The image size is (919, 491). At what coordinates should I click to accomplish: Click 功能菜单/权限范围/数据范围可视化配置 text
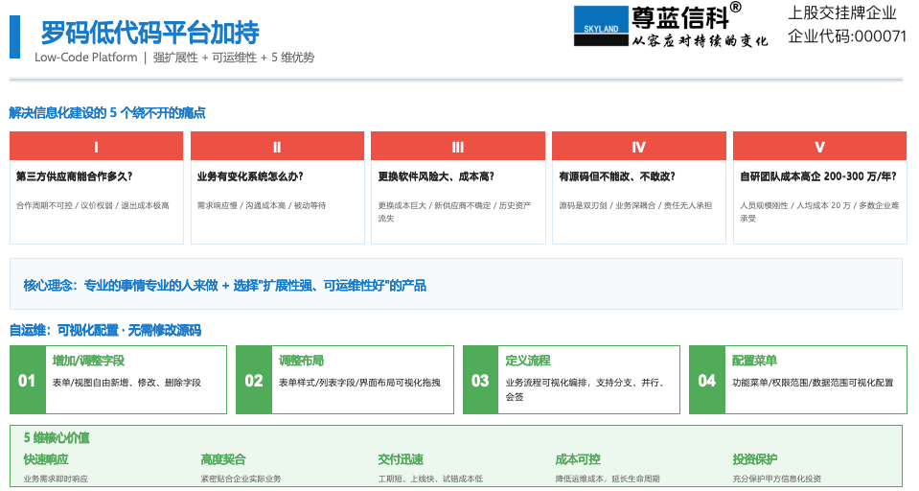pos(813,383)
